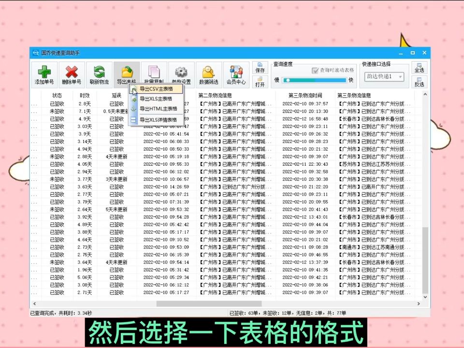This screenshot has height=348, width=464.
Task: Click the 删除单号 delete number icon
Action: pos(71,73)
